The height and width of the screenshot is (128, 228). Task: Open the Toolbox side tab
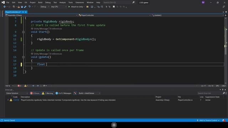pyautogui.click(x=2, y=14)
